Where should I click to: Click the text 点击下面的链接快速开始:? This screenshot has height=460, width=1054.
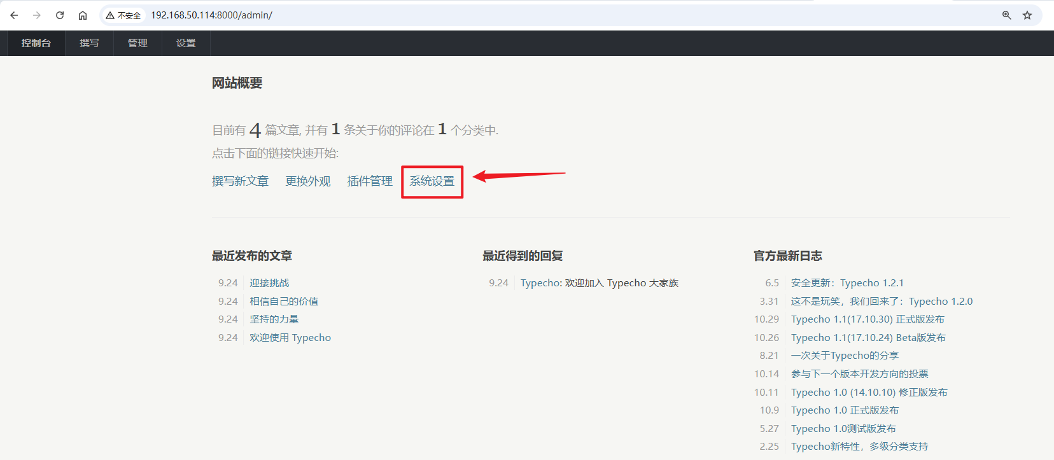[x=276, y=153]
